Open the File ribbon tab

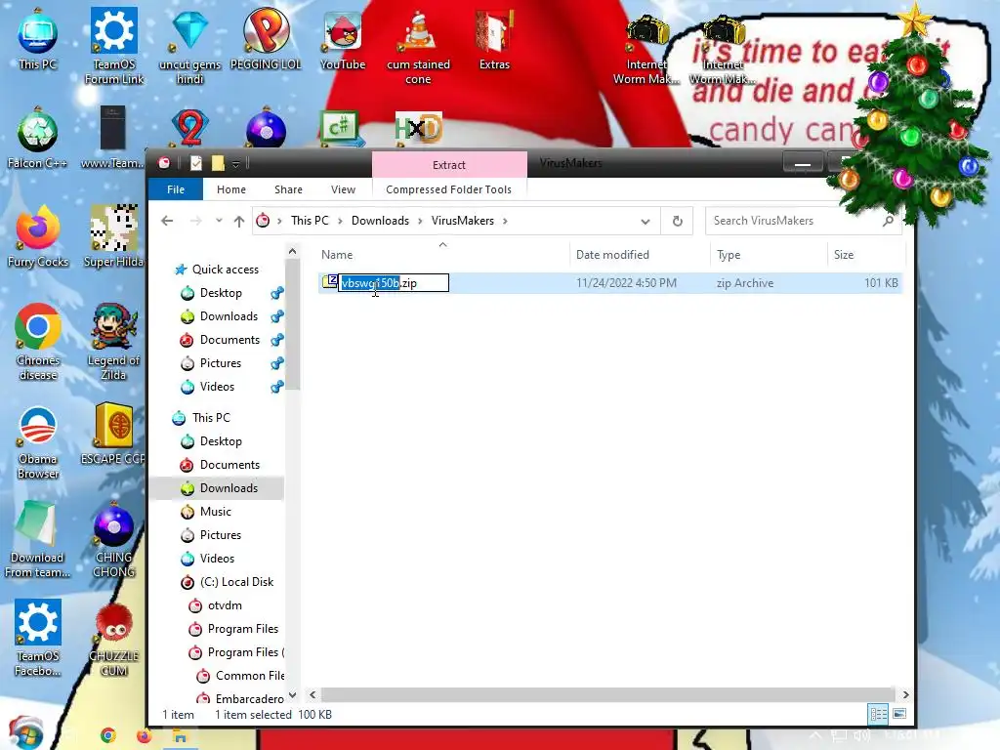point(176,189)
